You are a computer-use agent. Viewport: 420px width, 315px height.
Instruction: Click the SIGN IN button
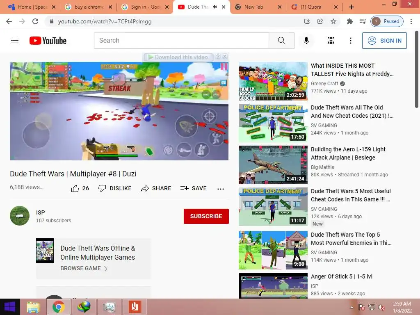point(384,41)
